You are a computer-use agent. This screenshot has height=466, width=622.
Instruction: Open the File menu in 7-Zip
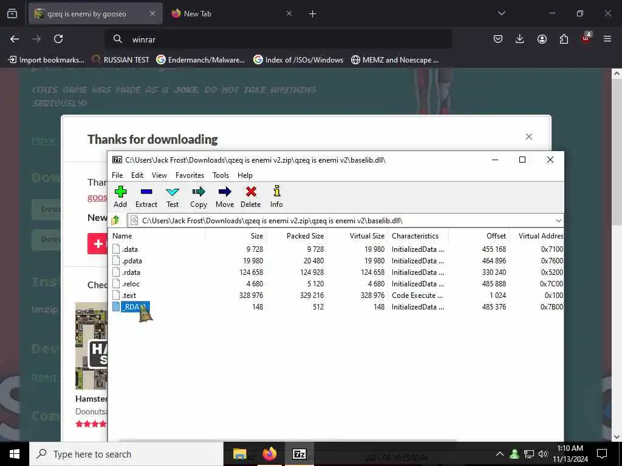click(x=117, y=175)
